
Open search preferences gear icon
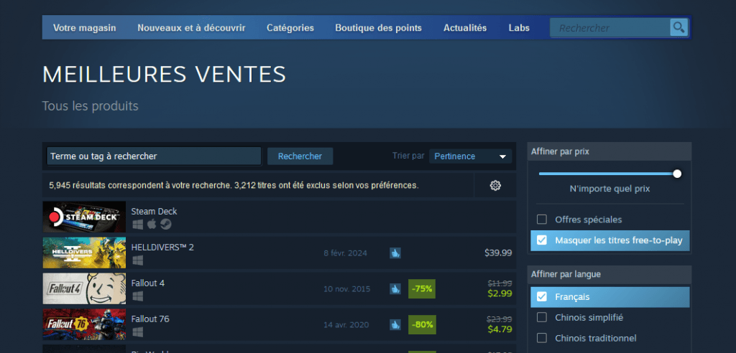pos(495,186)
